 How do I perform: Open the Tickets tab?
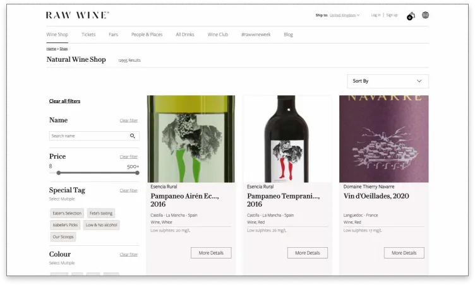(x=88, y=35)
